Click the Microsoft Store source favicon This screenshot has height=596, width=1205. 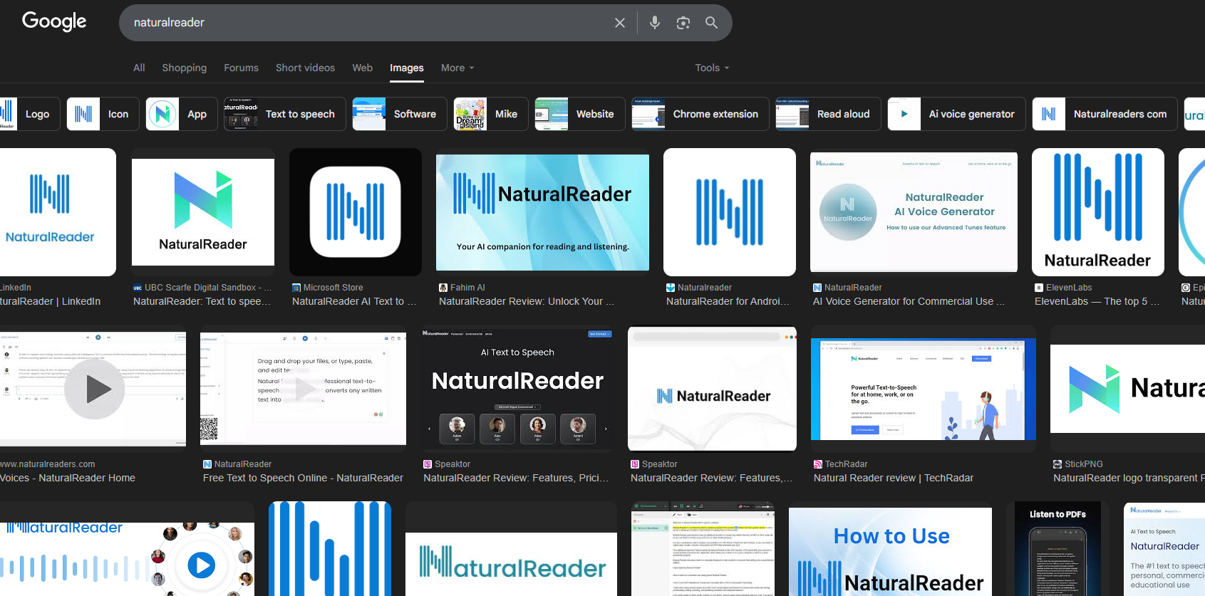tap(296, 288)
